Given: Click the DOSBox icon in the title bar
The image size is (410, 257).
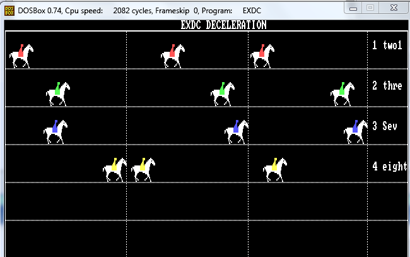Looking at the screenshot, I should tap(9, 11).
